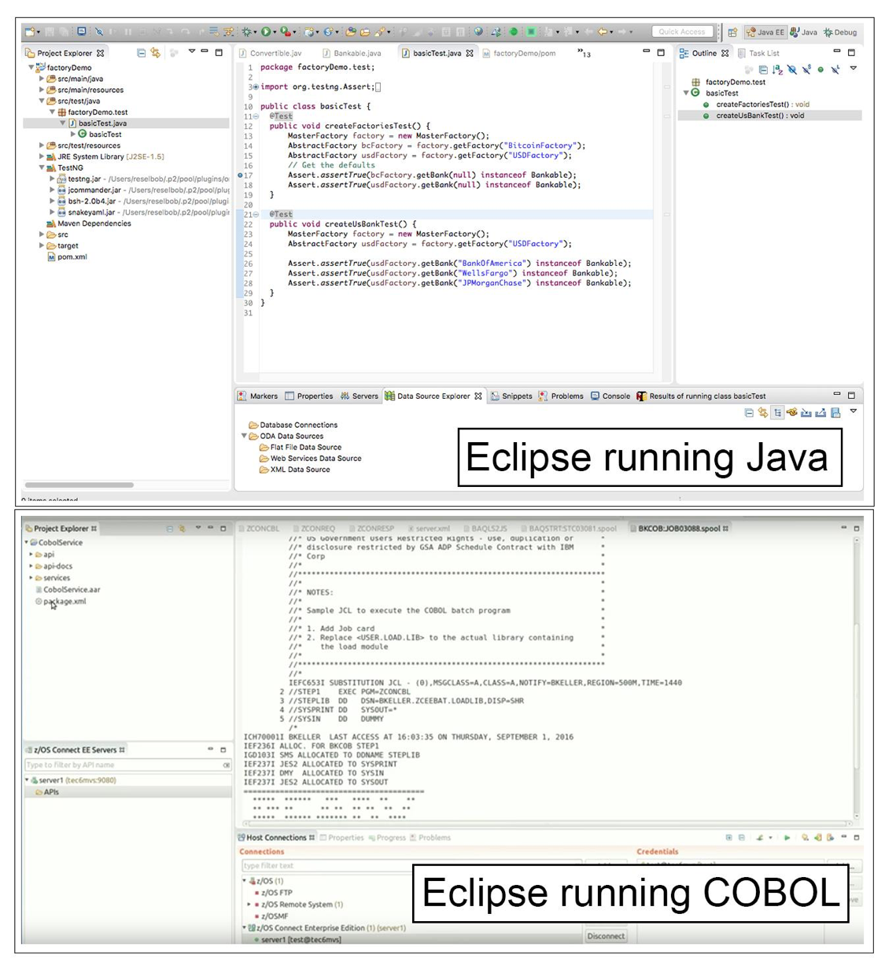This screenshot has width=885, height=962.
Task: Click Collapse All in Java Project Explorer
Action: click(x=141, y=53)
